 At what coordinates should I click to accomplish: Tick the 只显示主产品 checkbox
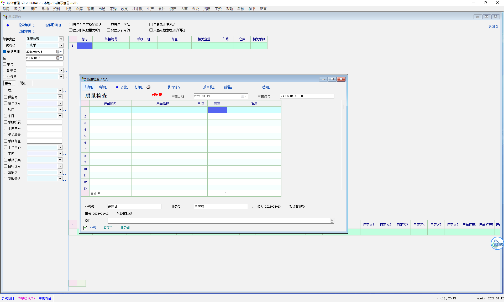pyautogui.click(x=108, y=25)
